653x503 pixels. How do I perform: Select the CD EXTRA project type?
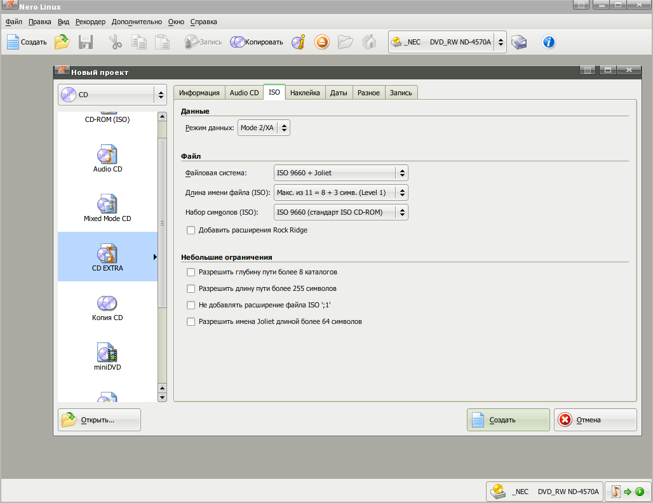(107, 258)
